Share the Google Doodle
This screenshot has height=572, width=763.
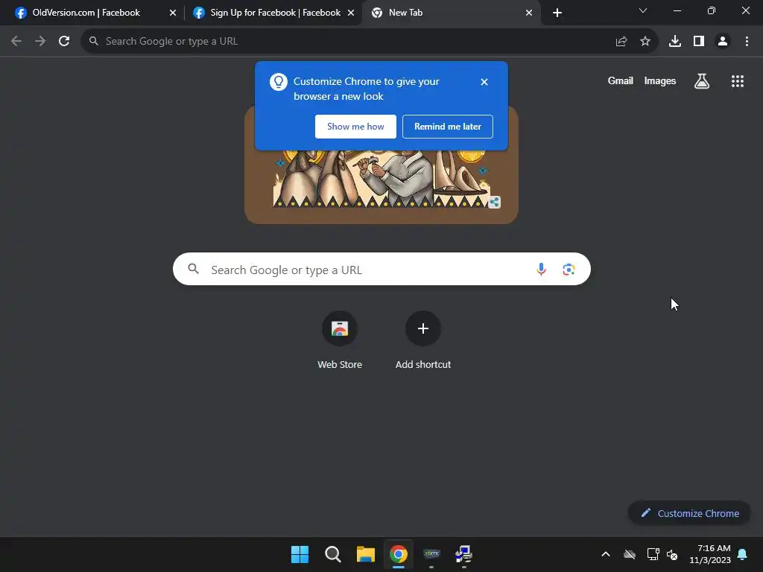495,202
